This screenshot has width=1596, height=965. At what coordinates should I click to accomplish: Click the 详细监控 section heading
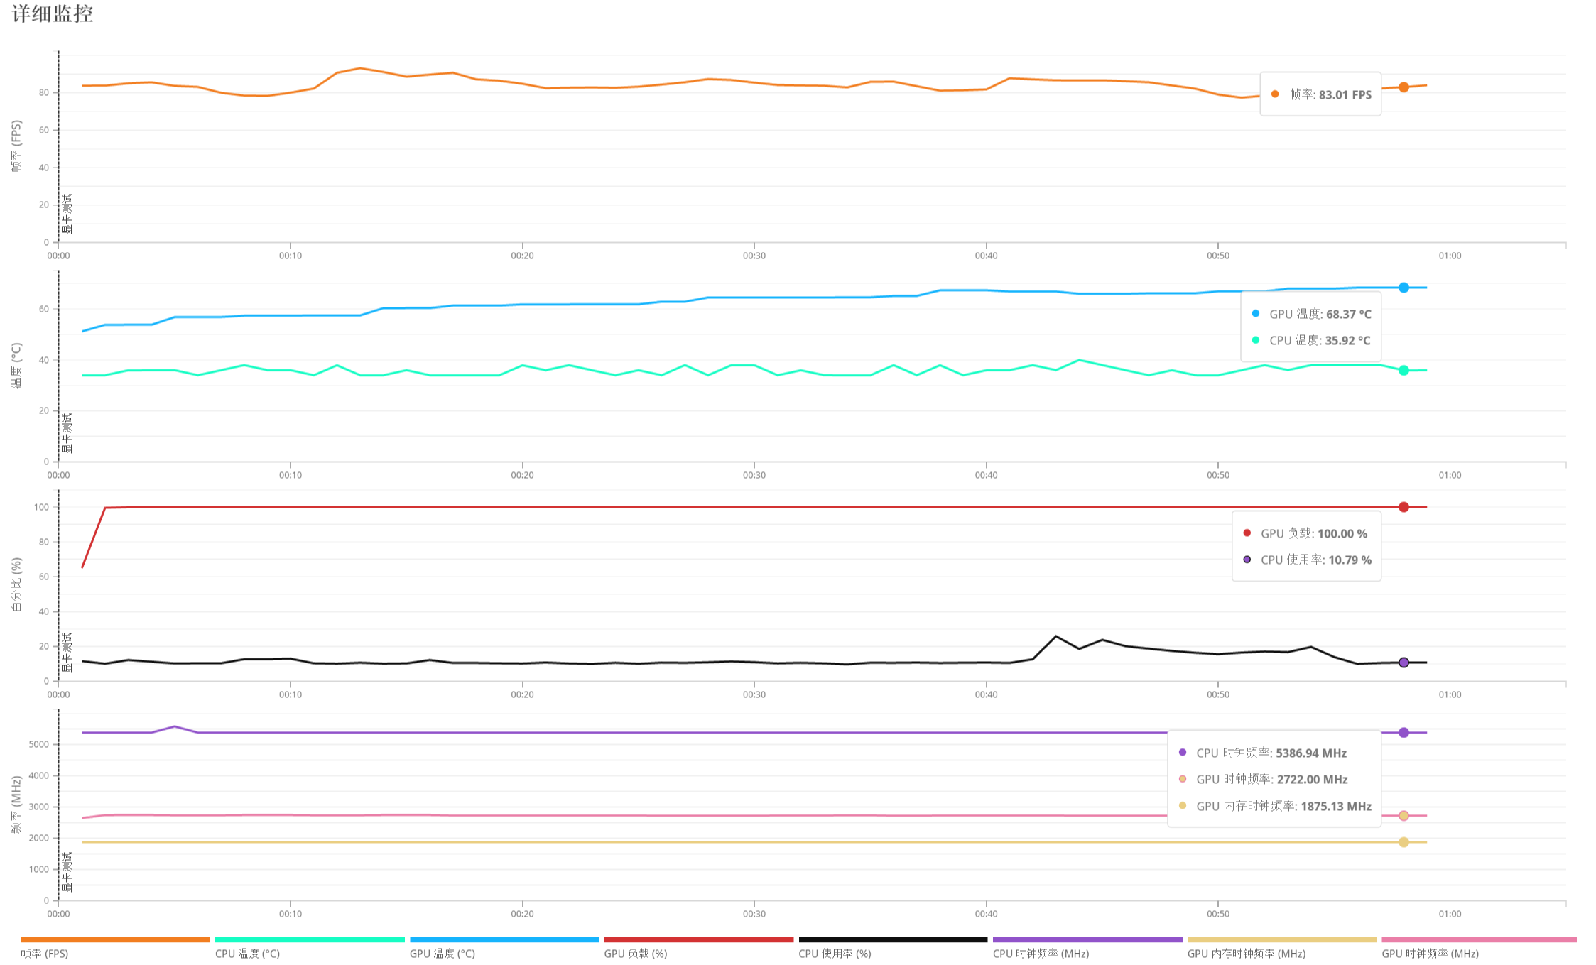click(53, 13)
